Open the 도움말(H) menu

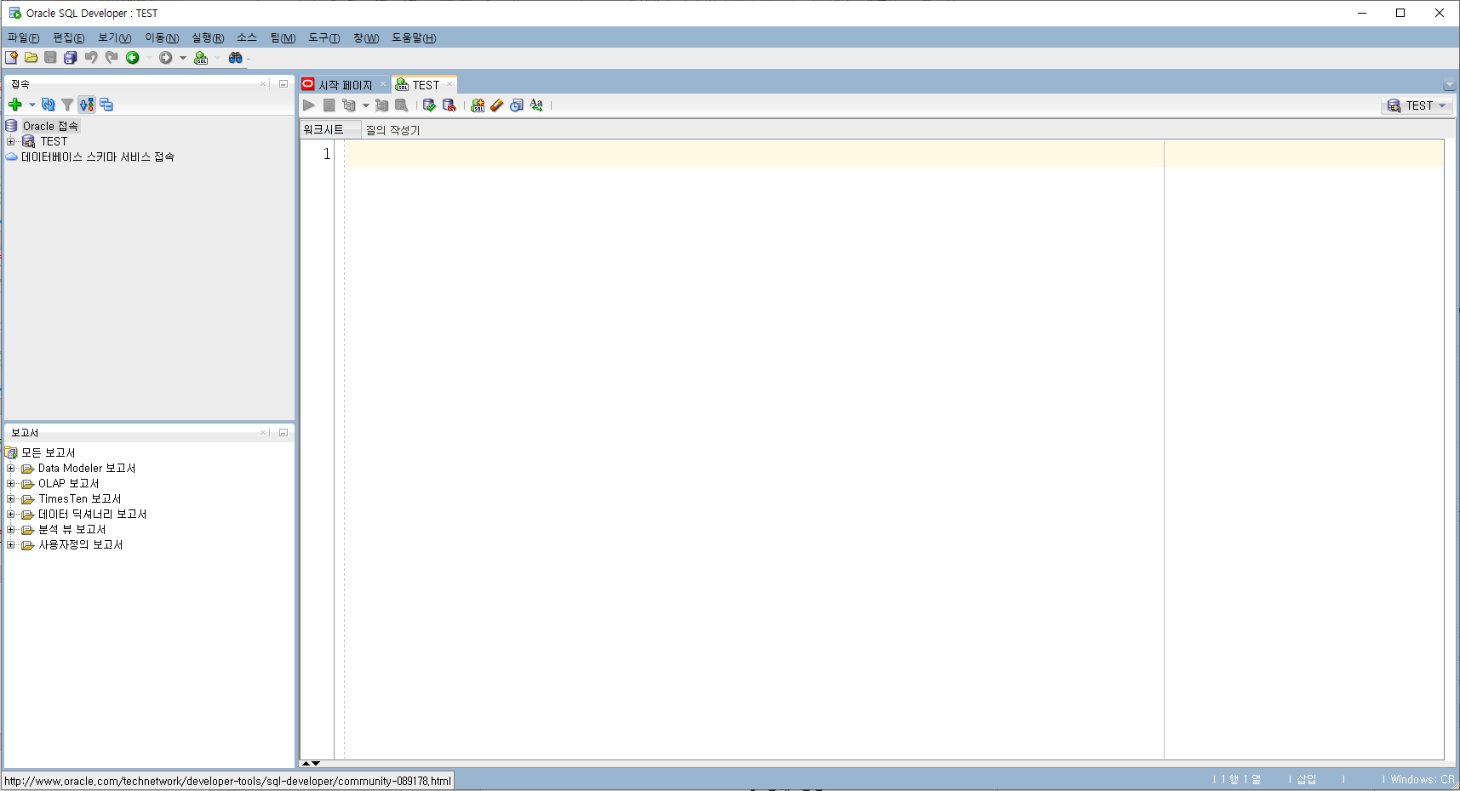[414, 37]
